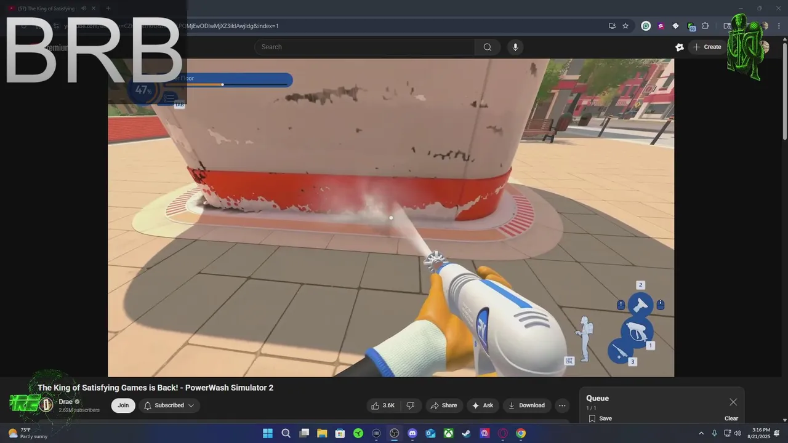The image size is (788, 443).
Task: Close the Queue panel with the X
Action: click(x=733, y=402)
